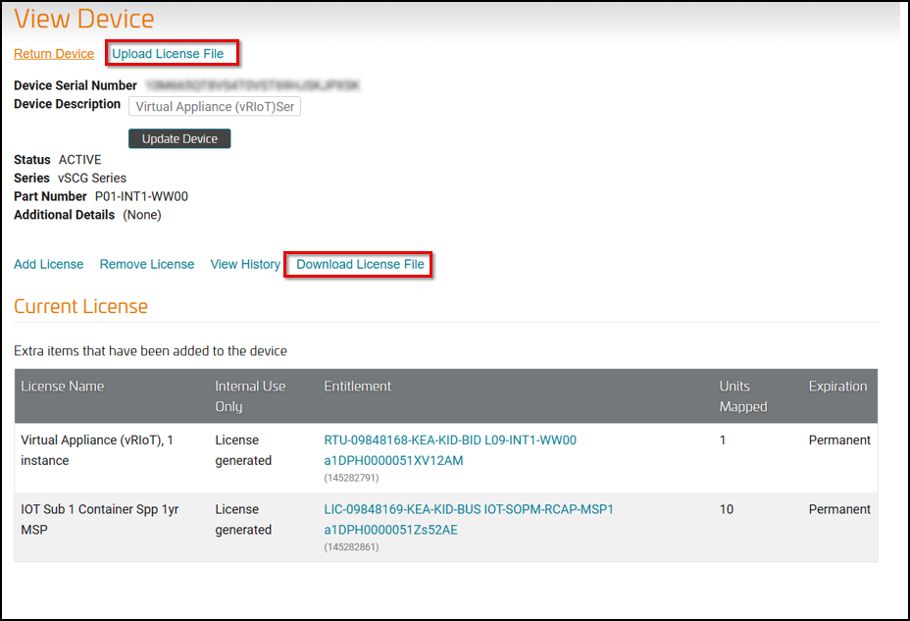
Task: Click the License Name column header
Action: (x=62, y=386)
